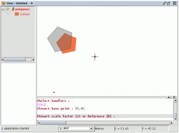The image size is (179, 133).
Task: Open the scale 1:837 dropdown arrow
Action: click(91, 128)
